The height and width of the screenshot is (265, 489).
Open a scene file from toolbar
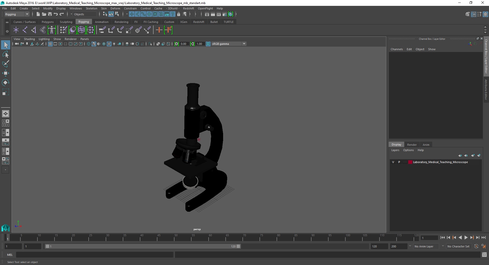tap(44, 14)
